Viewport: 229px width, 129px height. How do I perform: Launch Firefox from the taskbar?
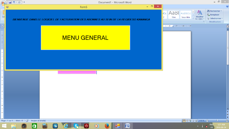pos(107,126)
